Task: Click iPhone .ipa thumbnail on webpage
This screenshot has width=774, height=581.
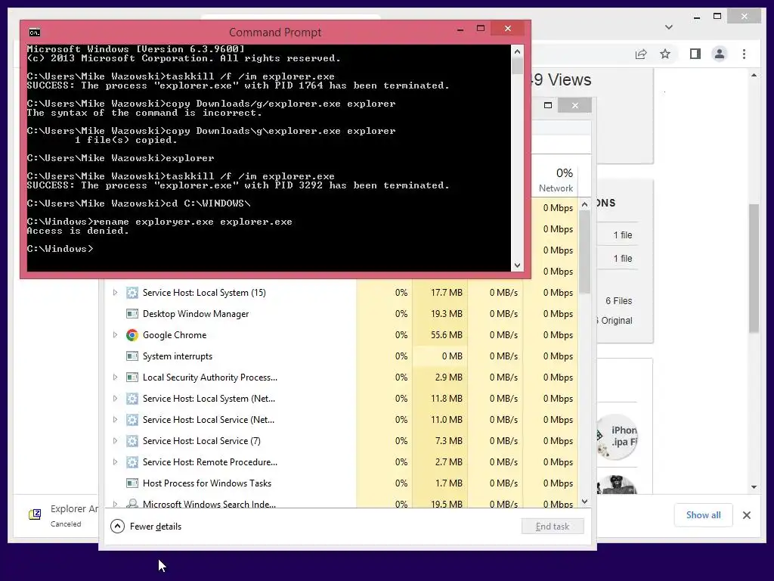Action: point(618,437)
